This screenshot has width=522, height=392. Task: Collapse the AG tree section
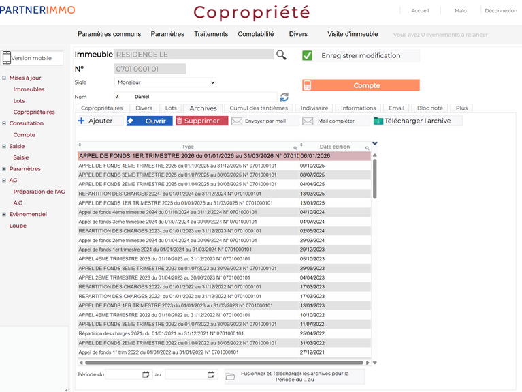(4, 180)
